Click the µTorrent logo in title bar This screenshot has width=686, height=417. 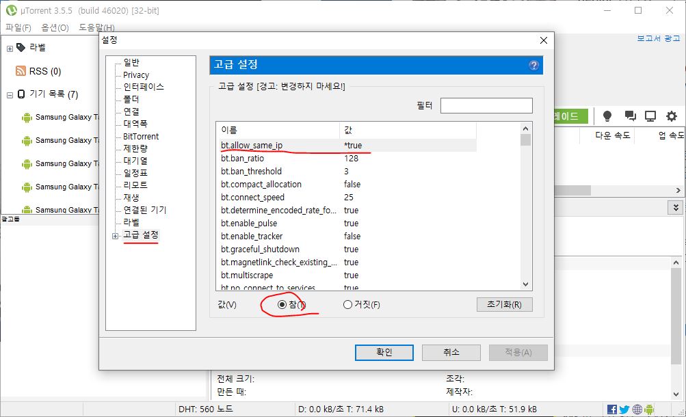11,10
